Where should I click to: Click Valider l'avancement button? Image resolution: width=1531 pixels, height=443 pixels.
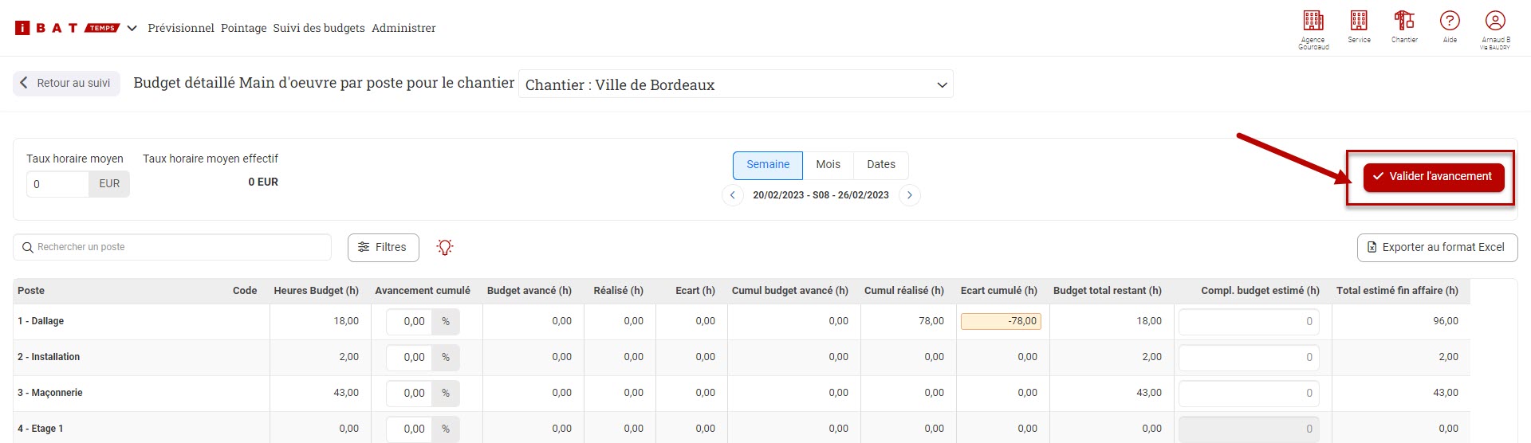(x=1433, y=177)
